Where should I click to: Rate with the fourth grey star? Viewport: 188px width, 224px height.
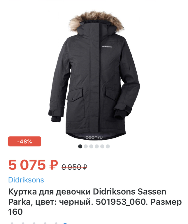click(x=45, y=223)
